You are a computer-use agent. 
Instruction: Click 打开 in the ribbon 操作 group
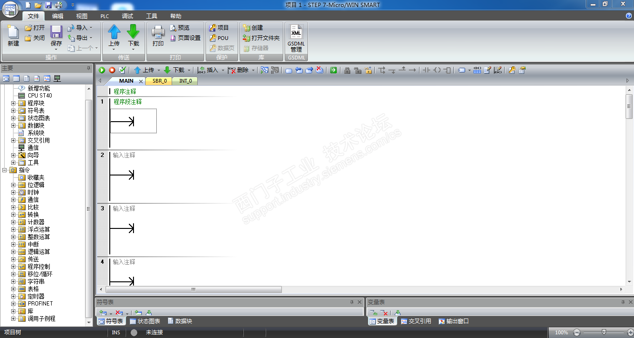click(x=35, y=28)
